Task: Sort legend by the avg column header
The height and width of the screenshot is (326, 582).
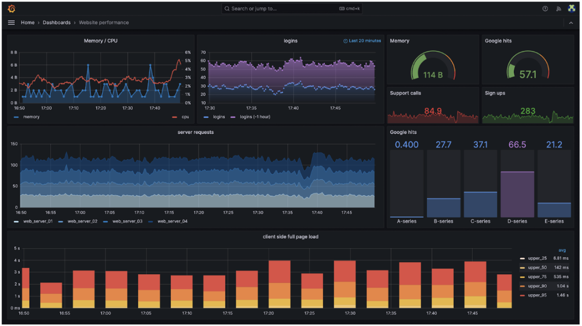Action: [562, 250]
